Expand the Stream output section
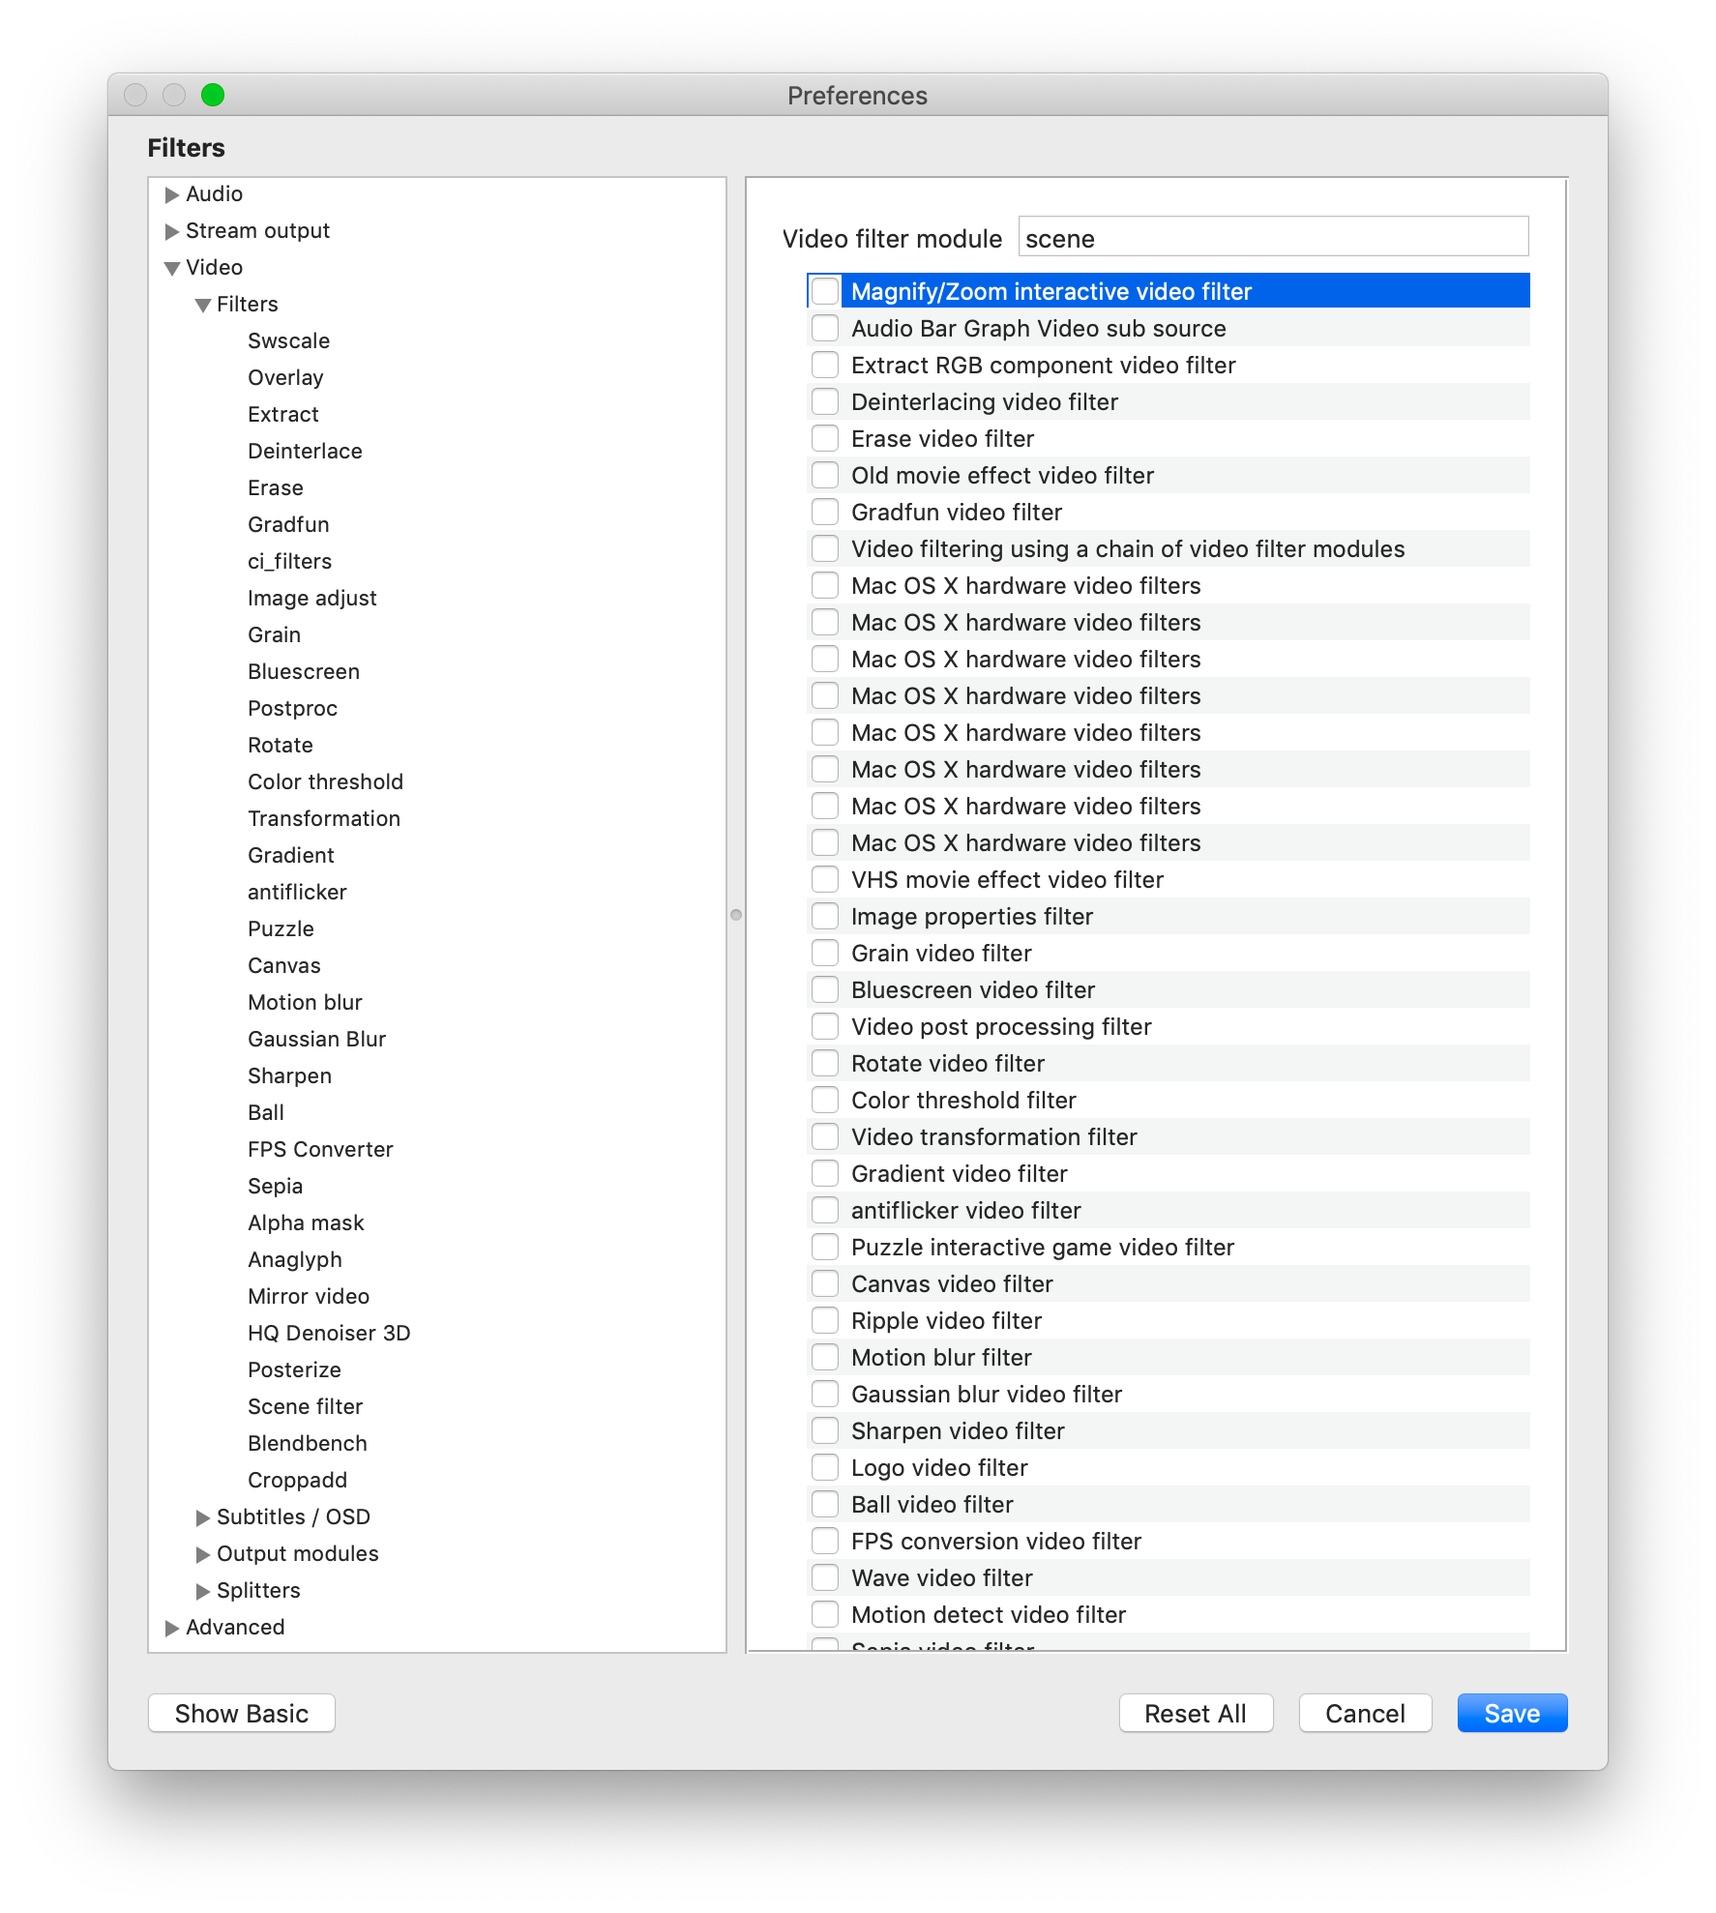1716x1913 pixels. (x=172, y=231)
